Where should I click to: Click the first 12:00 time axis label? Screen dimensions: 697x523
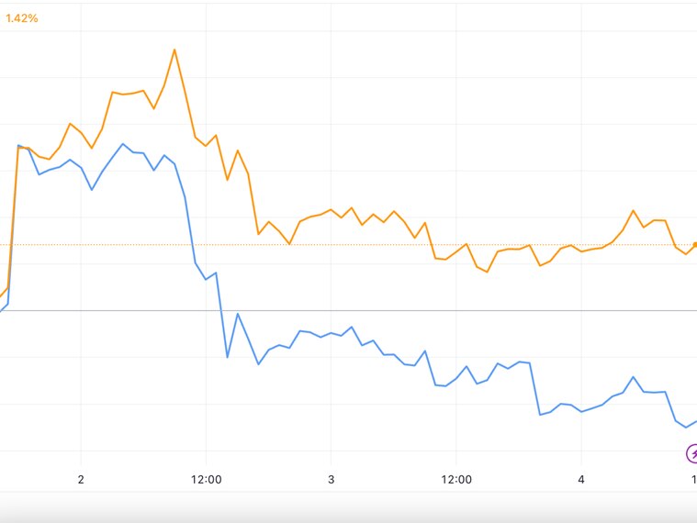pyautogui.click(x=206, y=480)
